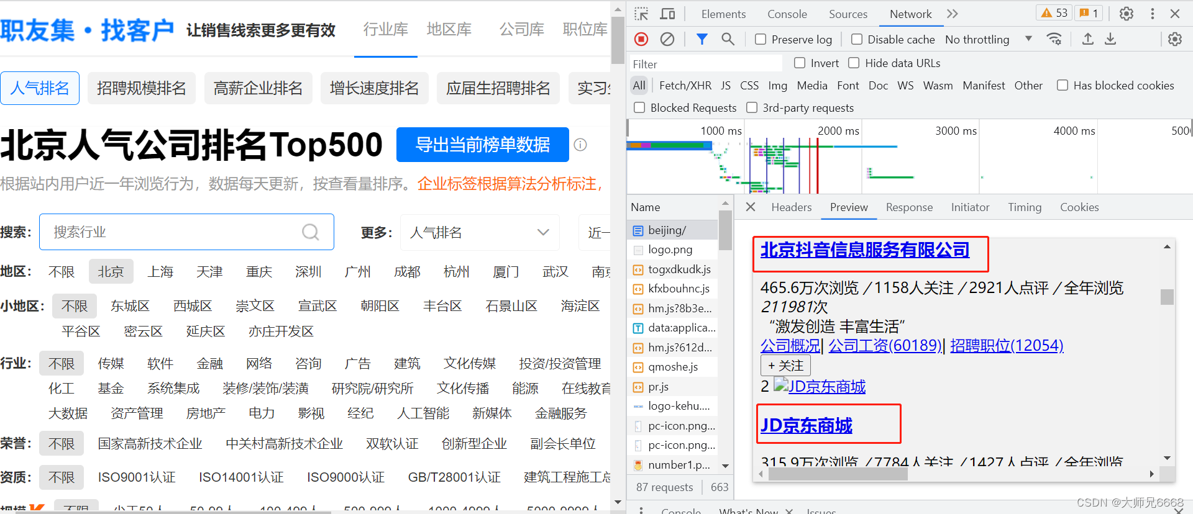This screenshot has height=514, width=1193.
Task: Open 北京抖音信息服务有限公司 link
Action: [864, 250]
